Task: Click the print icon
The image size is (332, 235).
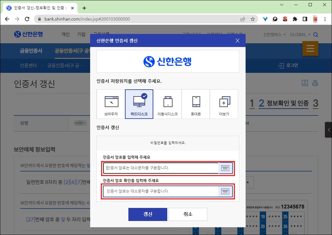Action: [x=316, y=83]
